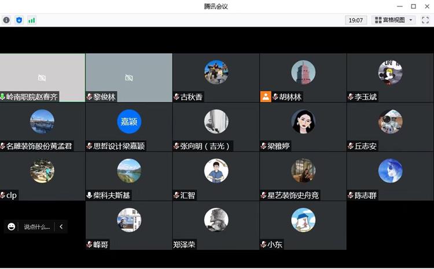
Task: Click the 说点什么 chat input field
Action: [x=36, y=227]
